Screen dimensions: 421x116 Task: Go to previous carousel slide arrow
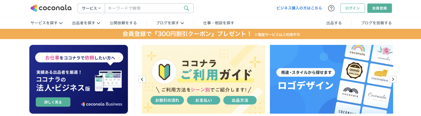pos(142,79)
